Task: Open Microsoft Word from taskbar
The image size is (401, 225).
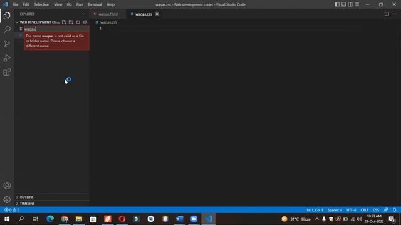Action: coord(180,219)
